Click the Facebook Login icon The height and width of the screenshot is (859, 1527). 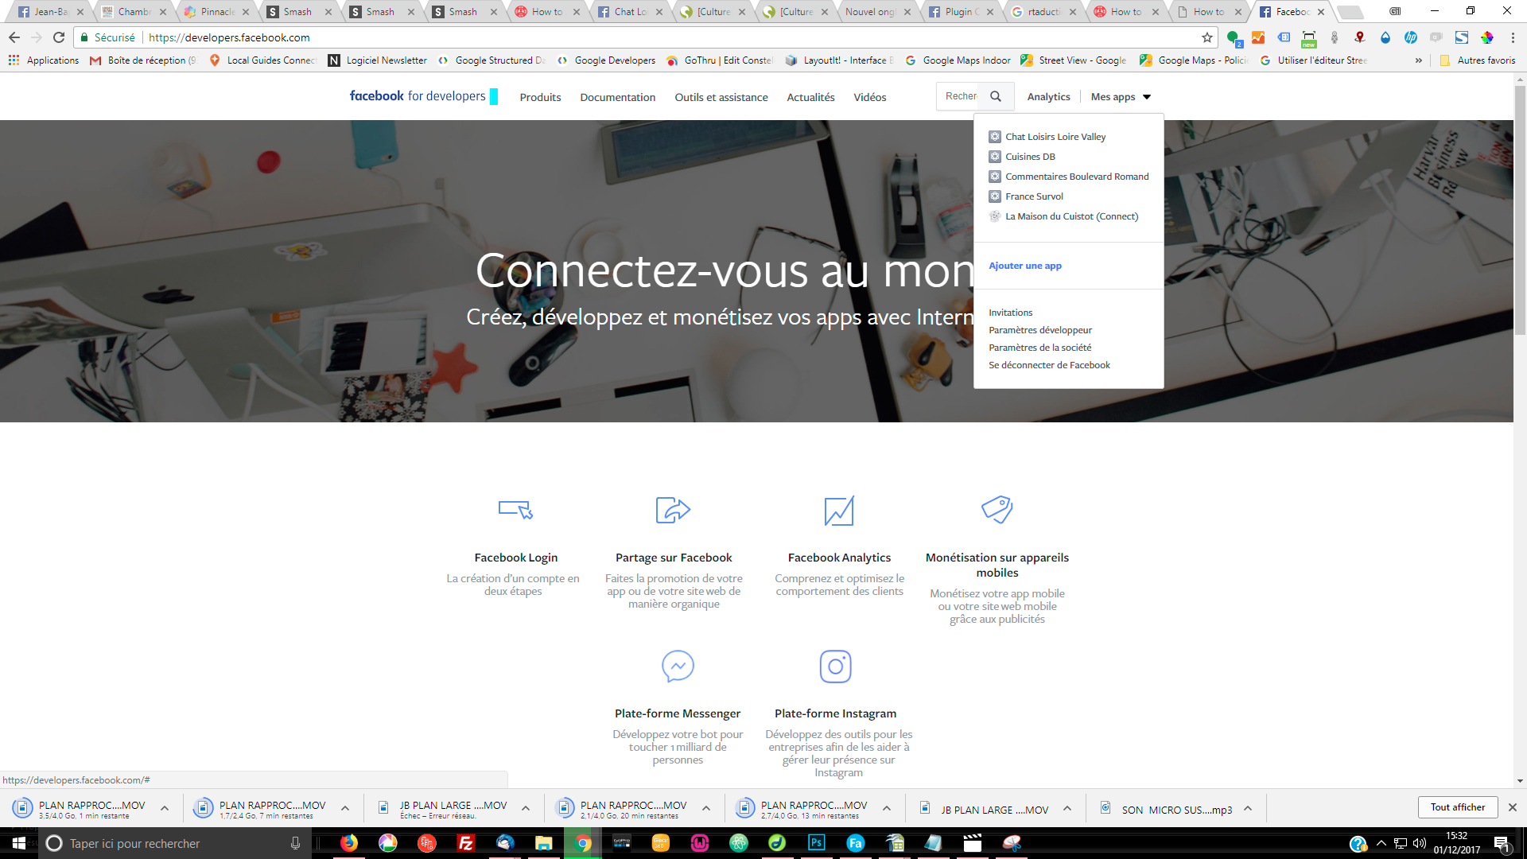pyautogui.click(x=515, y=510)
